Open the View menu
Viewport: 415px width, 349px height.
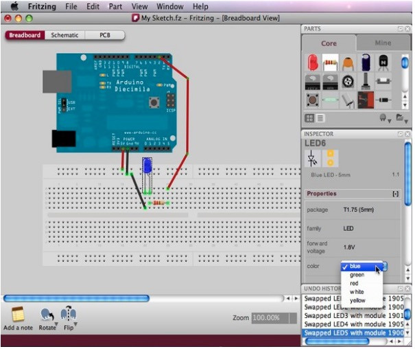[x=139, y=6]
